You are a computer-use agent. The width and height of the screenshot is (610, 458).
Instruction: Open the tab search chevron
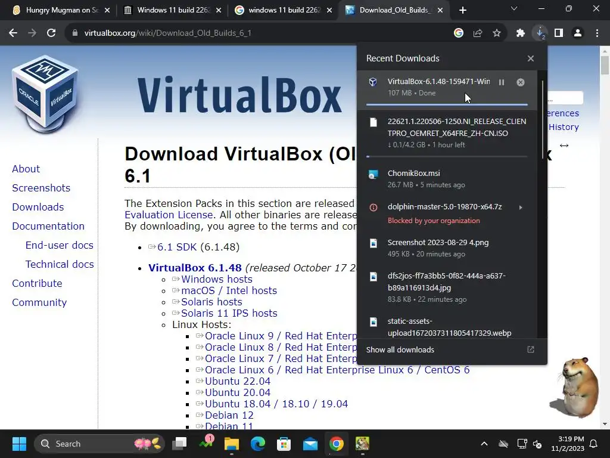point(514,8)
